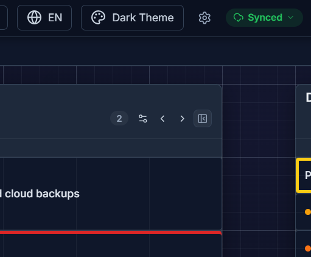The height and width of the screenshot is (257, 311).
Task: Open the card mentioning cloud backups
Action: click(111, 194)
